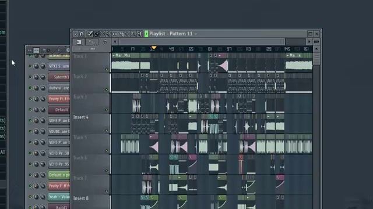Image resolution: width=373 pixels, height=209 pixels.
Task: Click bar 49 on the Playlist ruler
Action: coord(171,49)
